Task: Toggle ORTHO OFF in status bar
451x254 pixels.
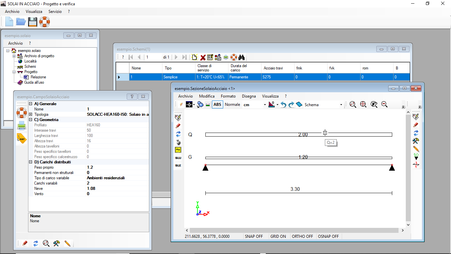Action: [302, 236]
